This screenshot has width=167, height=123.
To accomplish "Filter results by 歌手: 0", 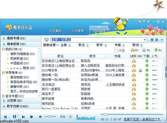I will pos(101,45).
